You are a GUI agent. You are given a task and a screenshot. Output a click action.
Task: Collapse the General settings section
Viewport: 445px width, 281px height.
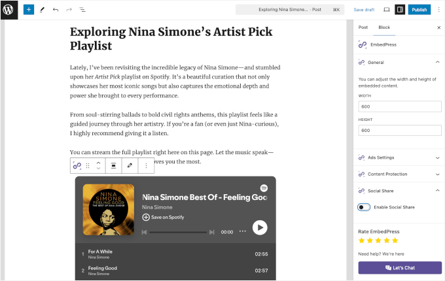437,62
